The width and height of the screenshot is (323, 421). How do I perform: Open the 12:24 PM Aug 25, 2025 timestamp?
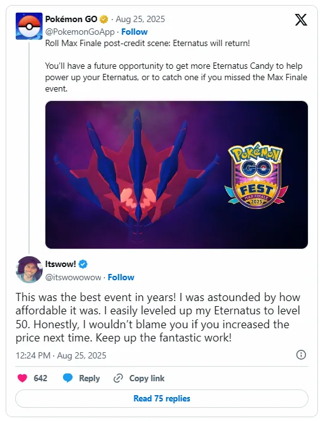(x=61, y=355)
